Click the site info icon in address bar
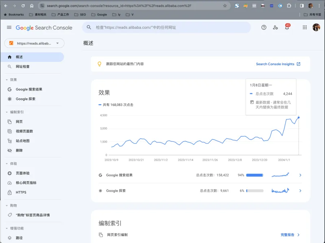The height and width of the screenshot is (243, 325). [42, 6]
